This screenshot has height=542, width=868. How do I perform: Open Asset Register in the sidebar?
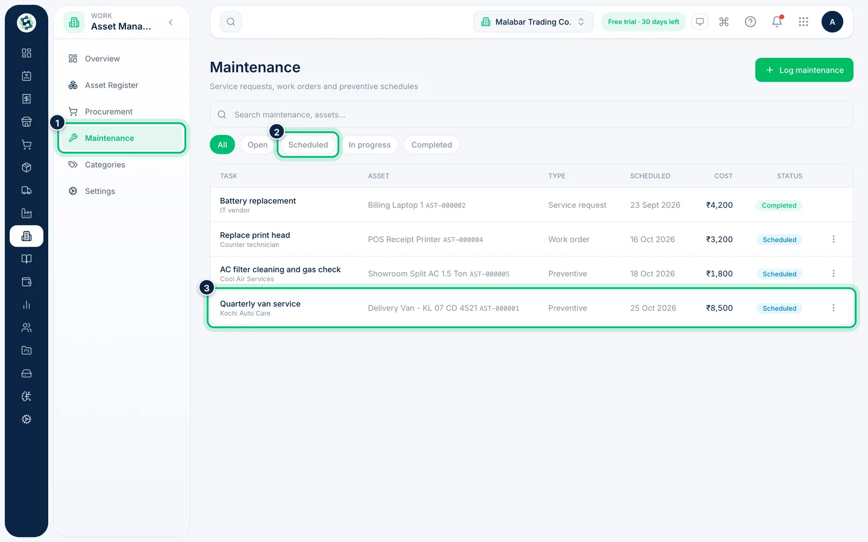[122, 85]
